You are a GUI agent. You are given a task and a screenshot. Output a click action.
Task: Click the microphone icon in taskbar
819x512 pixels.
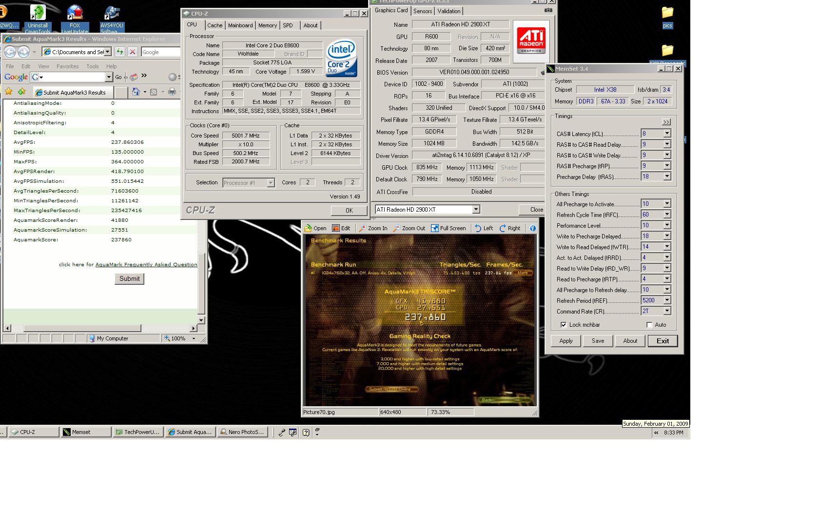pos(282,432)
